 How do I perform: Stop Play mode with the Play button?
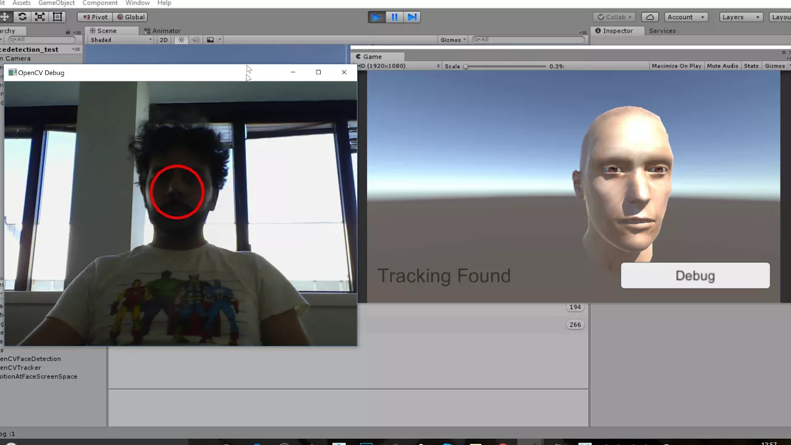(376, 17)
